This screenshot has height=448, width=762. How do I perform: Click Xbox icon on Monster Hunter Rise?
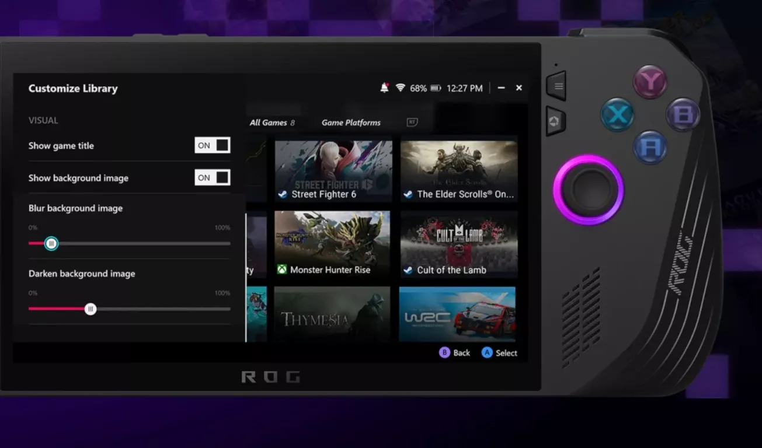click(282, 270)
